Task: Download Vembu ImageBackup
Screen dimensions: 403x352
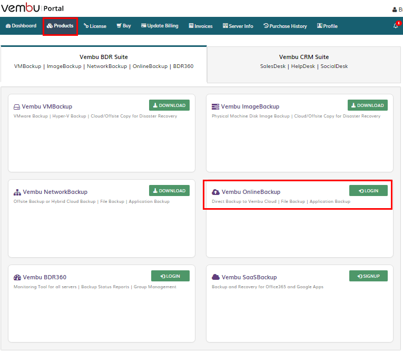Action: tap(368, 105)
